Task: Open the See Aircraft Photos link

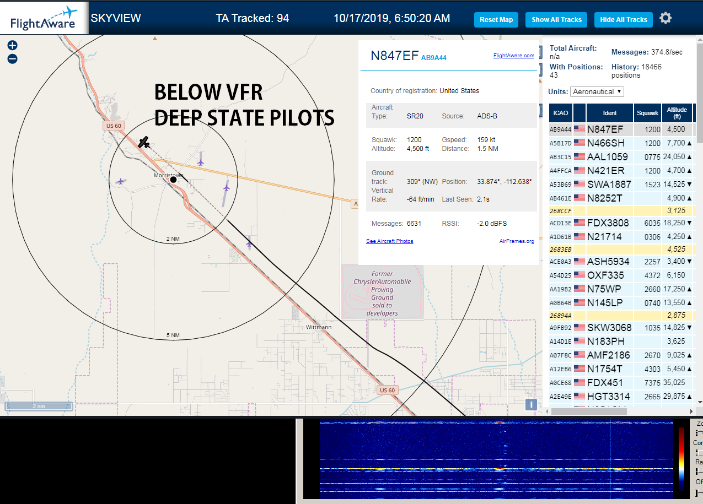Action: click(389, 241)
